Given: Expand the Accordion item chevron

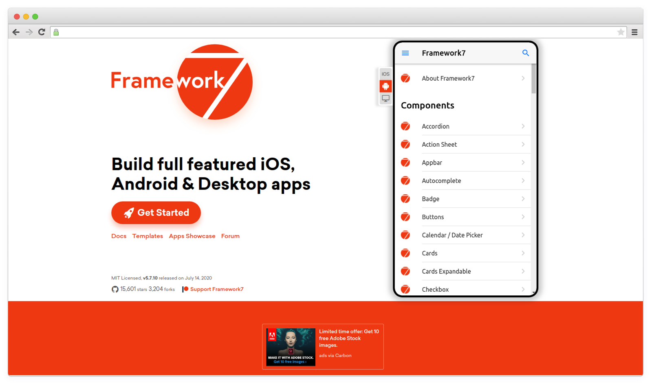Looking at the screenshot, I should coord(523,126).
